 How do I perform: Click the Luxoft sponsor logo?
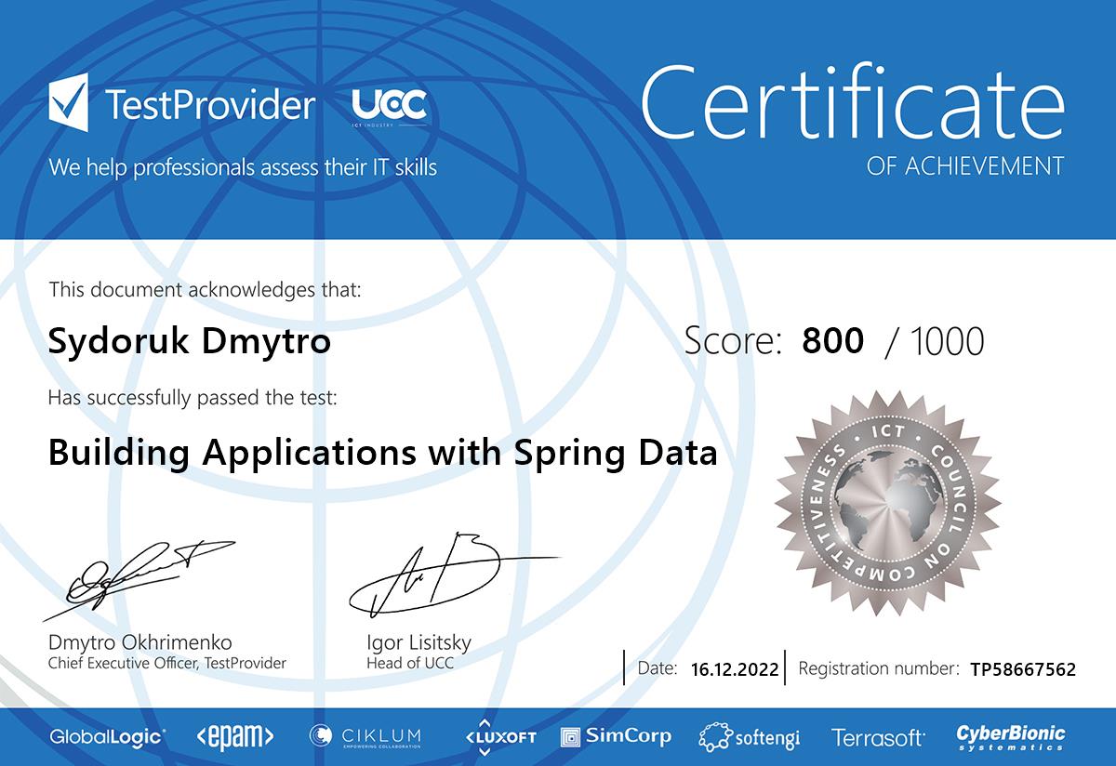[x=500, y=736]
